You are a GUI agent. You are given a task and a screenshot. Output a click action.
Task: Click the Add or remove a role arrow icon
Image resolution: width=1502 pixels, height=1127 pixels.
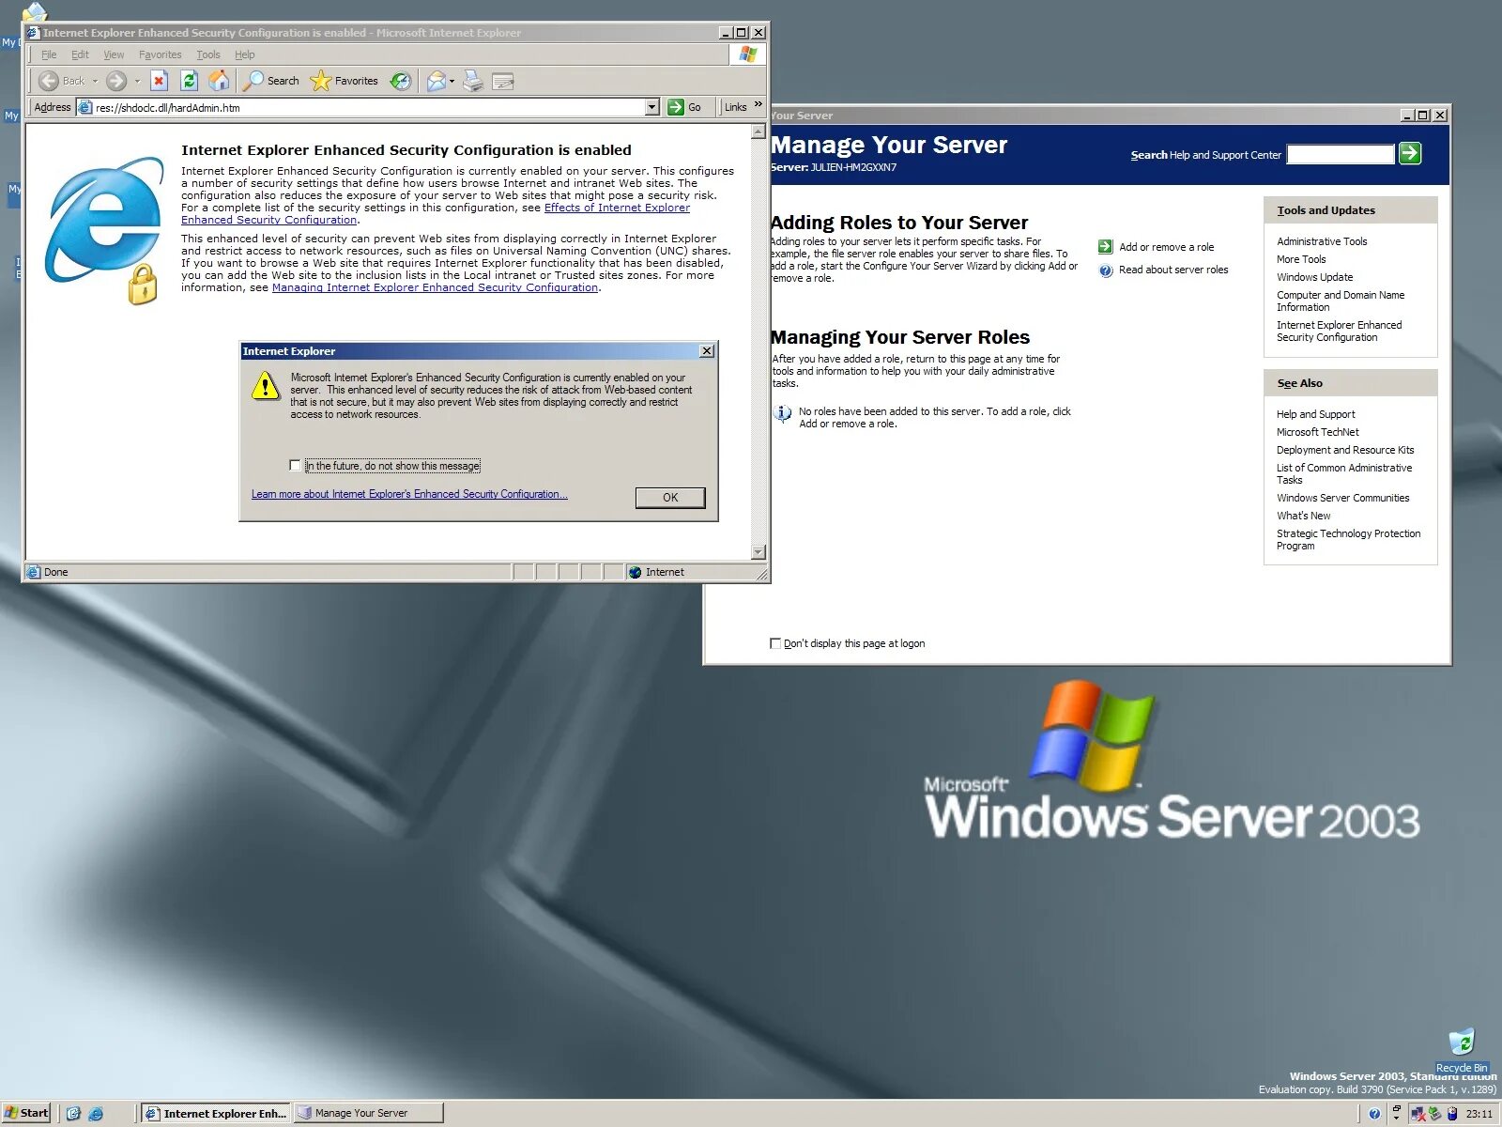pos(1105,247)
